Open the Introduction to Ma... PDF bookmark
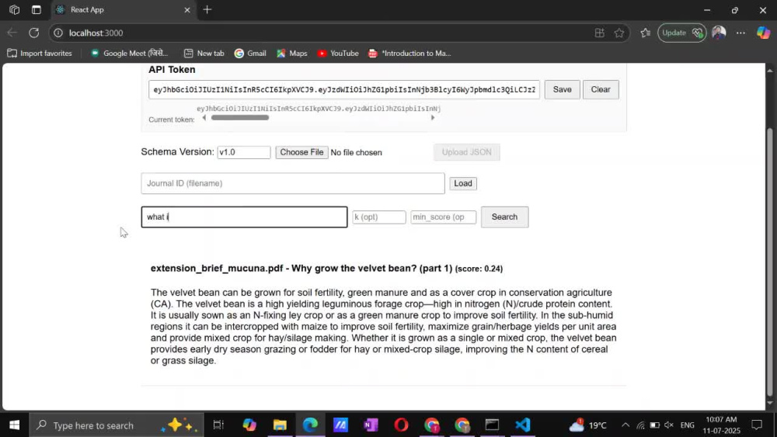Screen dimensions: 777x437 click(409, 53)
